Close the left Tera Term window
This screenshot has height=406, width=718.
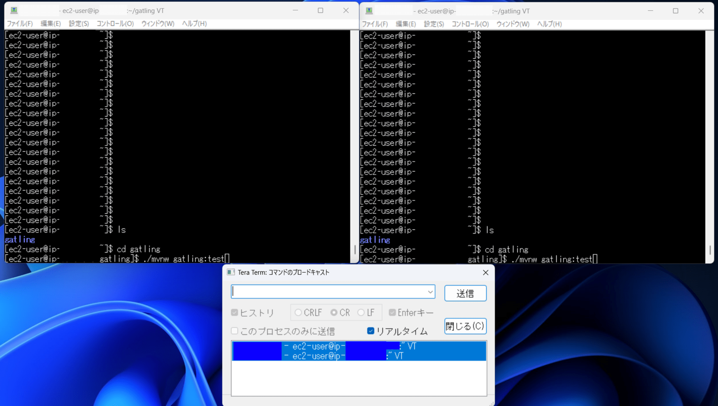click(x=346, y=10)
